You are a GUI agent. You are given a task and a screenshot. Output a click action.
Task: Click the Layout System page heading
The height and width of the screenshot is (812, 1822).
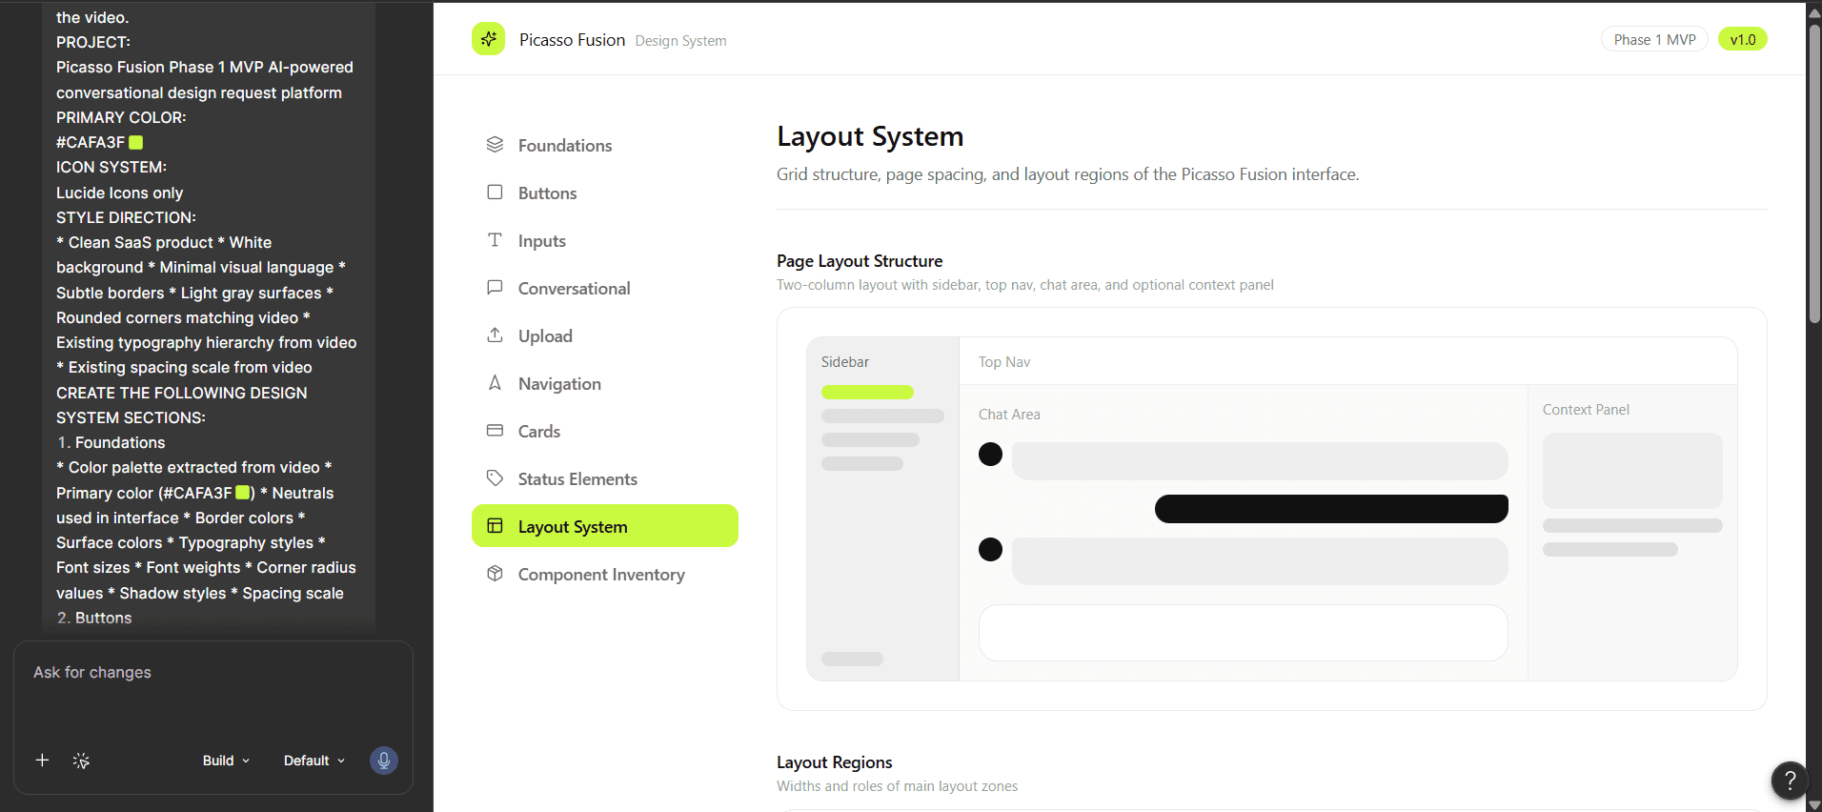(870, 136)
